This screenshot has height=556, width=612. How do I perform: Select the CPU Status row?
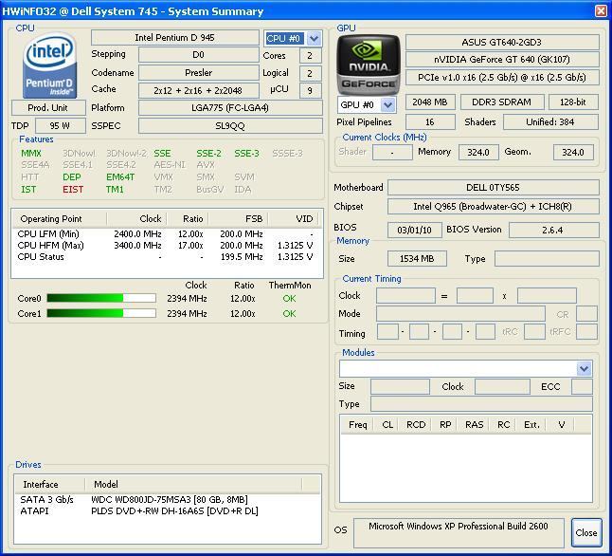167,257
